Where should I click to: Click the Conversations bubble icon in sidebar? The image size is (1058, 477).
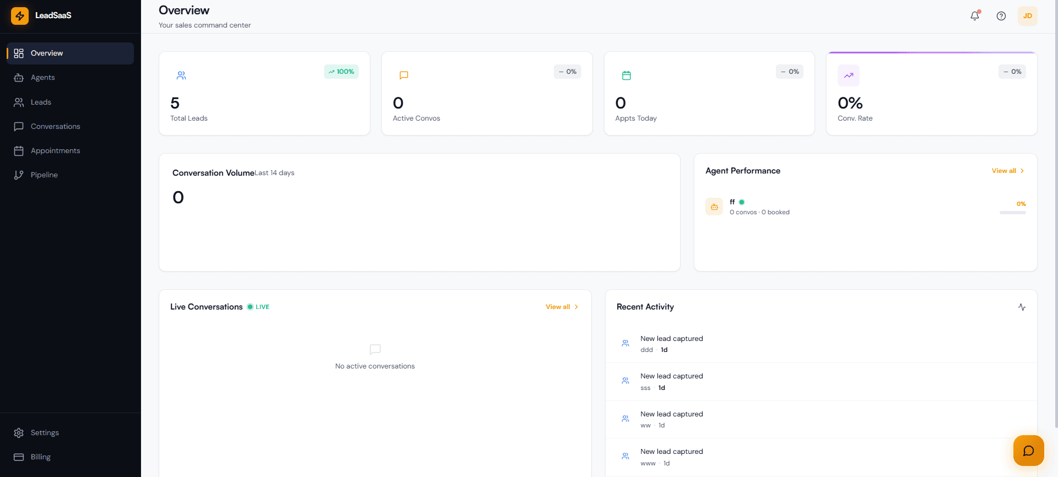click(x=19, y=126)
